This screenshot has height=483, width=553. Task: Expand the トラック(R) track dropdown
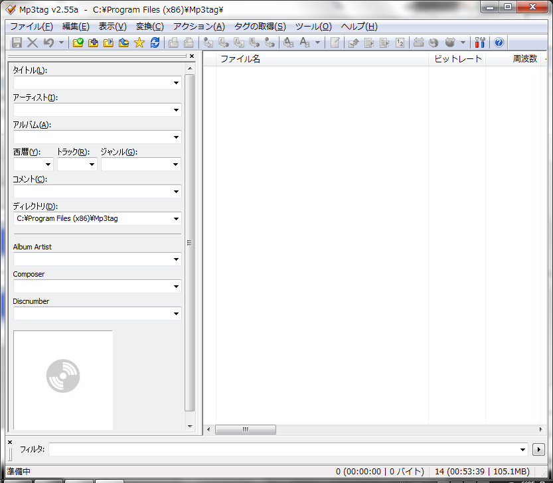pos(92,165)
